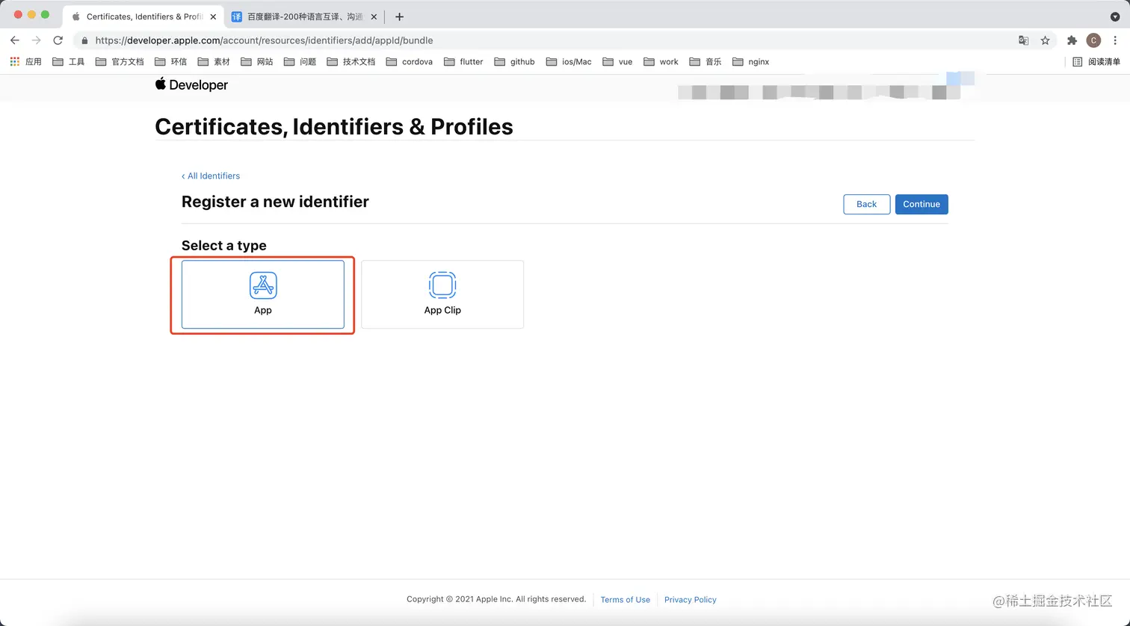Screen dimensions: 1130x626
Task: Open the cordova bookmarks folder
Action: click(x=410, y=62)
